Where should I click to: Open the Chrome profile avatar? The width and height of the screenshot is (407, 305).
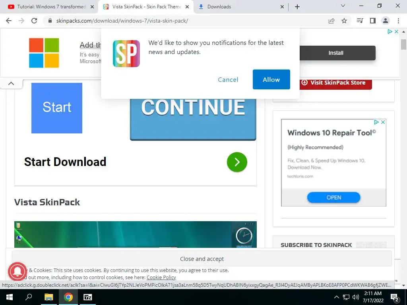tap(386, 21)
